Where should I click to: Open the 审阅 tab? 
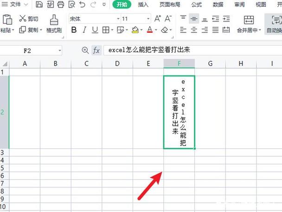[239, 4]
